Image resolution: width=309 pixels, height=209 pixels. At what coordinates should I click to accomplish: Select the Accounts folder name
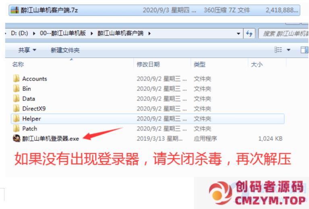pyautogui.click(x=35, y=79)
